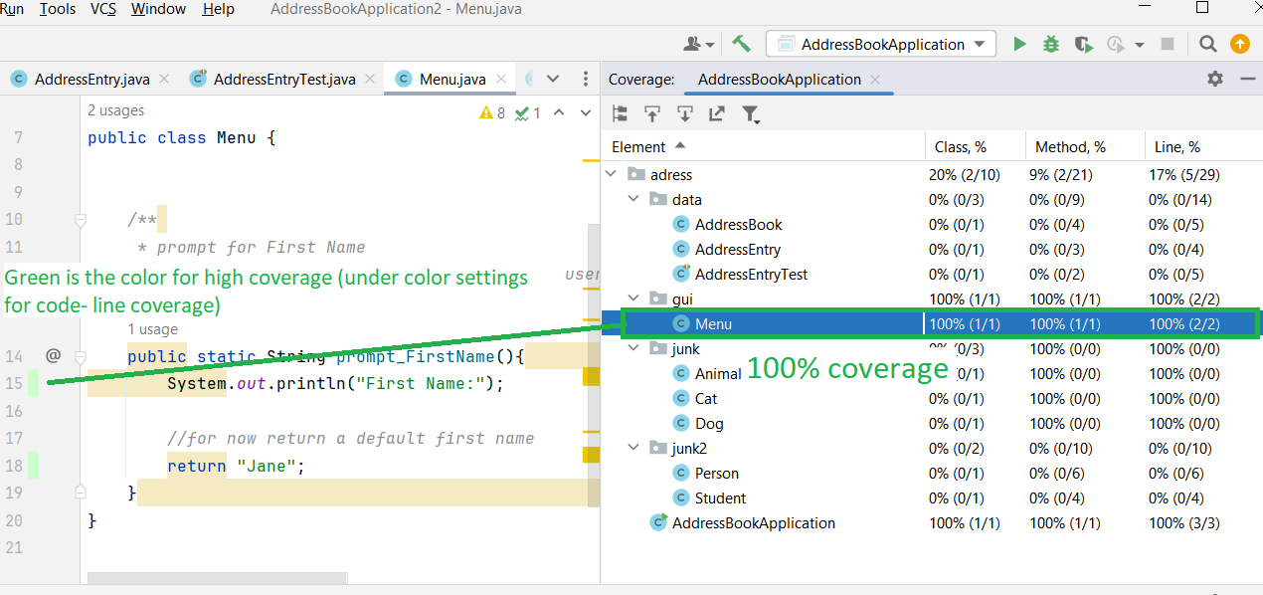The height and width of the screenshot is (595, 1263).
Task: Open Coverage panel settings gear
Action: coord(1215,79)
